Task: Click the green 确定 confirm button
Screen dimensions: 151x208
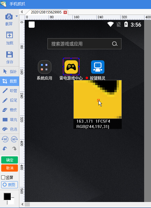Action: [10, 160]
